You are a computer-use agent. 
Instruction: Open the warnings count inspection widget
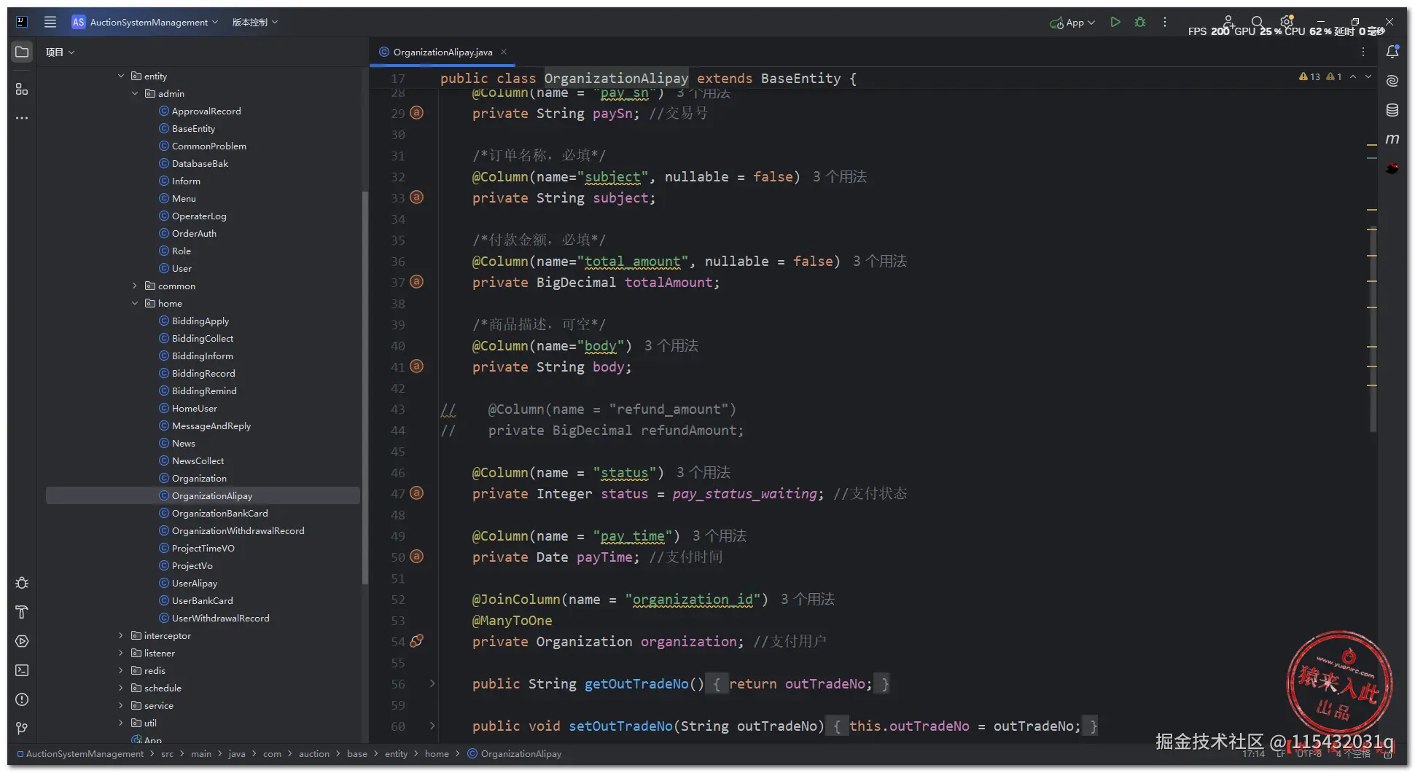tap(1320, 76)
